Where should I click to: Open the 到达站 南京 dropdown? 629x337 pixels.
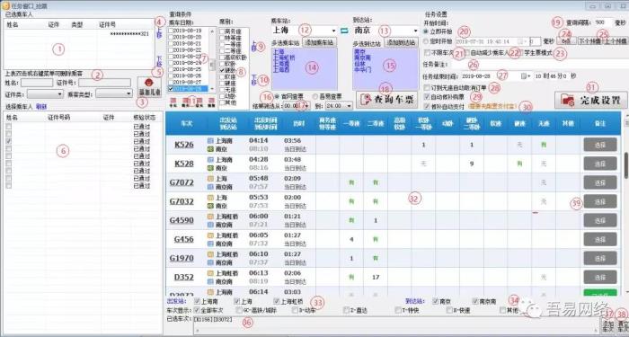click(x=415, y=31)
